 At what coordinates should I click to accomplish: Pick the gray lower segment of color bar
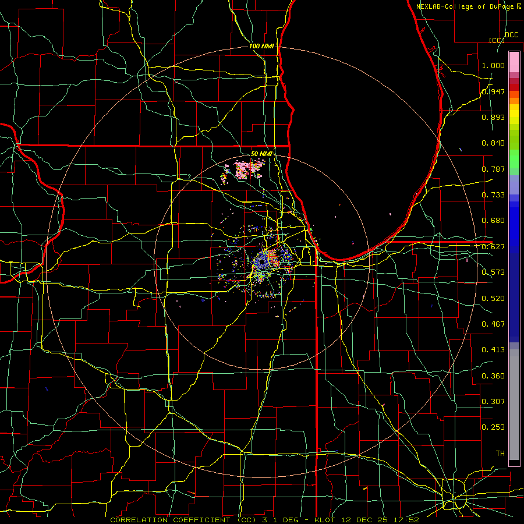[x=514, y=405]
